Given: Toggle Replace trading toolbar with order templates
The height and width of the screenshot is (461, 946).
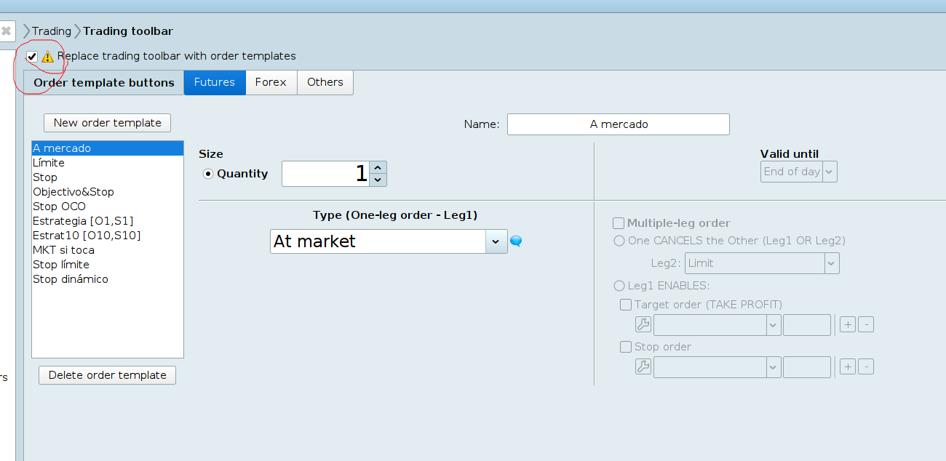Looking at the screenshot, I should [x=32, y=57].
